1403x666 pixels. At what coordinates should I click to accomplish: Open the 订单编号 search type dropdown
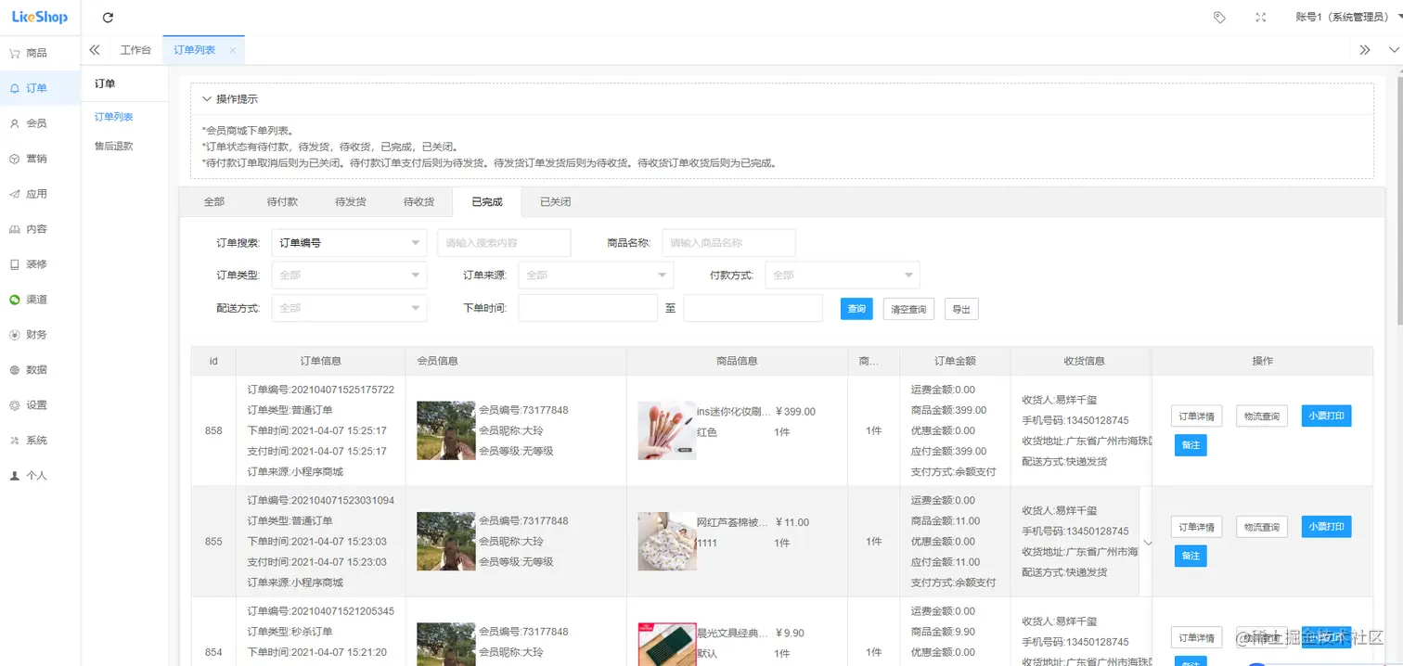[x=350, y=243]
